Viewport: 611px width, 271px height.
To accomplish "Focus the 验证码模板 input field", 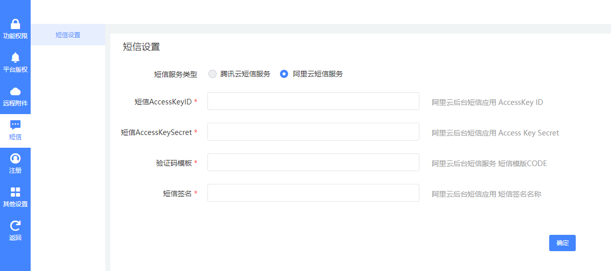I will [313, 162].
